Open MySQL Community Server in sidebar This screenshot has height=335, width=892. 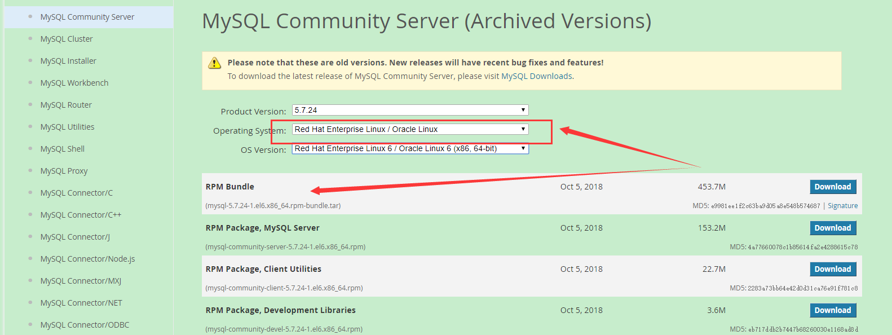87,17
